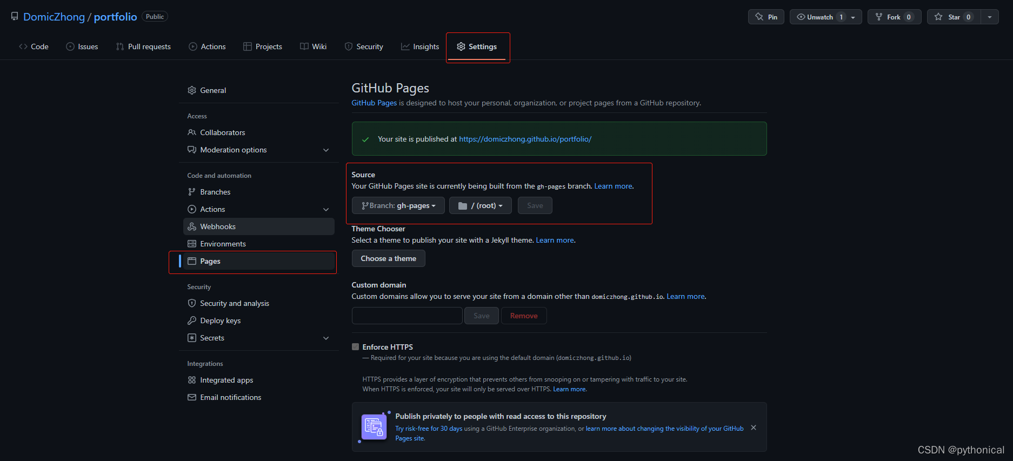
Task: Click Choose a theme button
Action: coord(389,258)
